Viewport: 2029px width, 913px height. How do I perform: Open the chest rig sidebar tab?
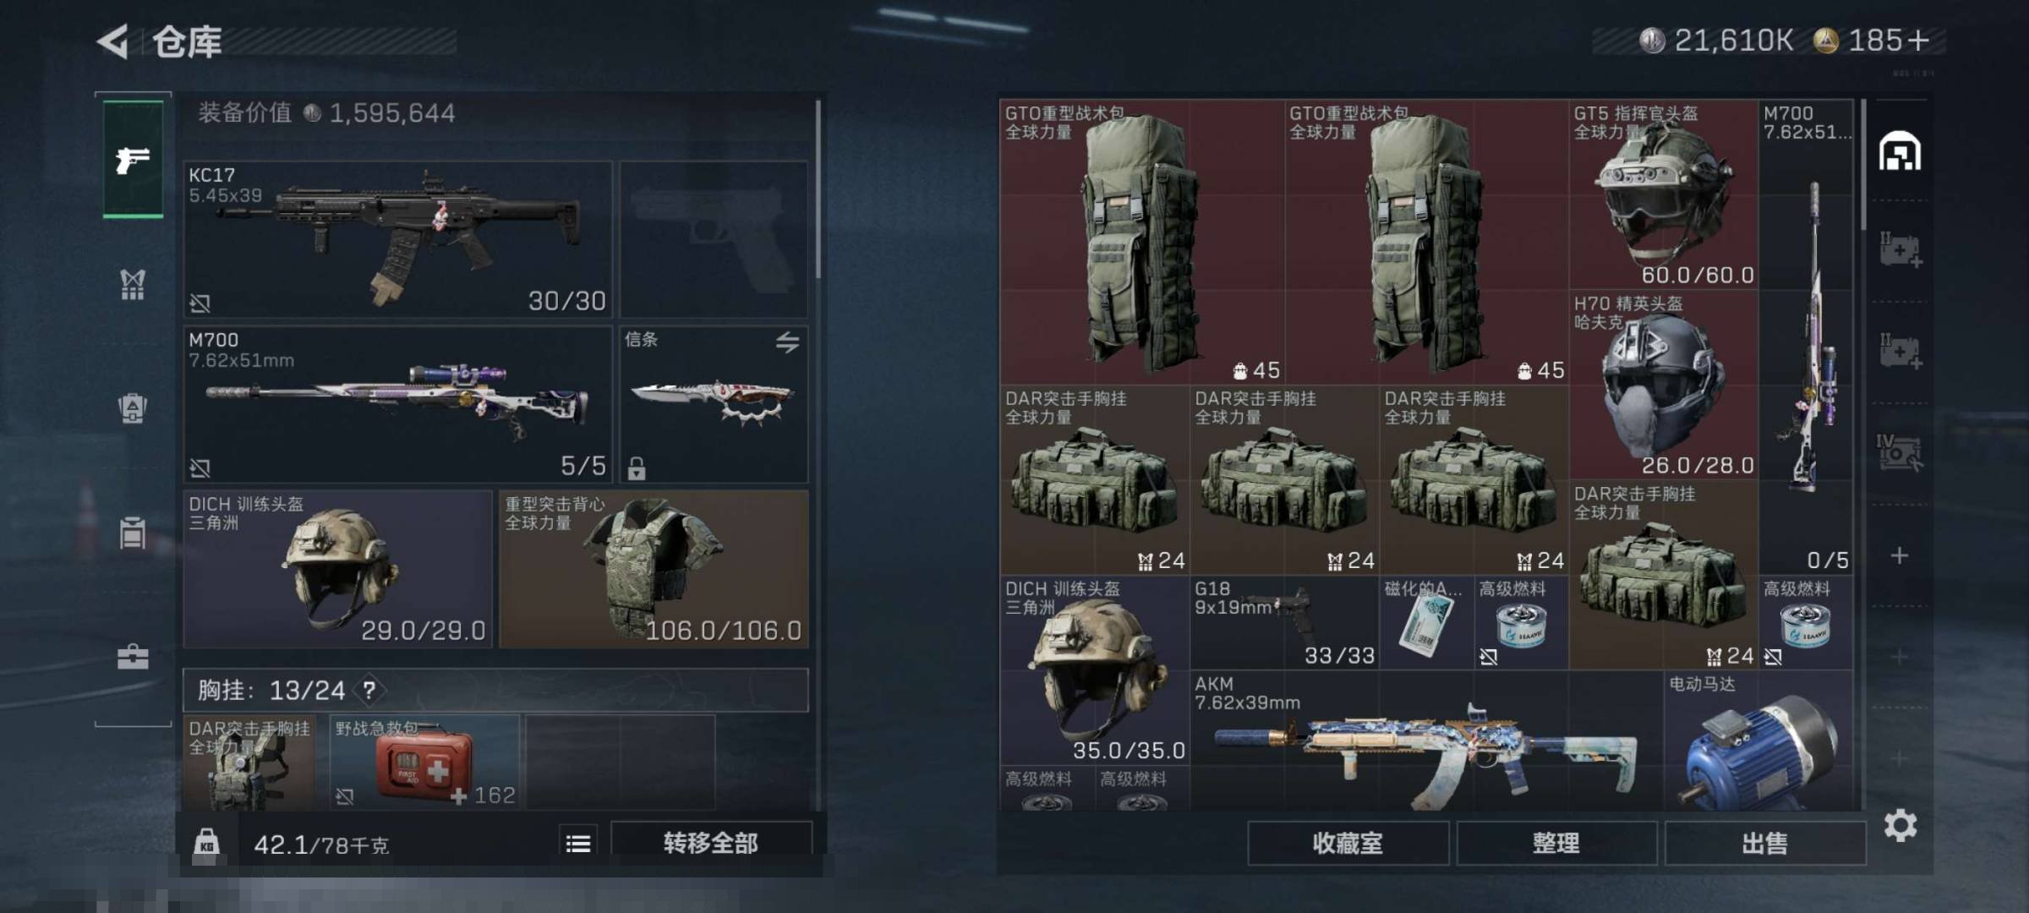(x=133, y=285)
